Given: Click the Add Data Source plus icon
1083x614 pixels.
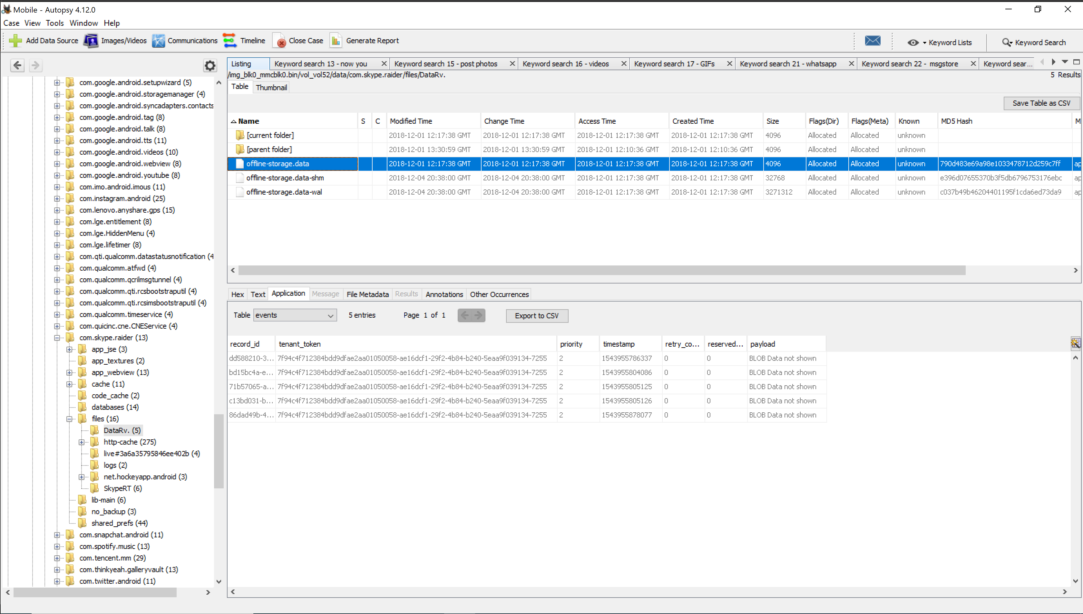Looking at the screenshot, I should (15, 41).
